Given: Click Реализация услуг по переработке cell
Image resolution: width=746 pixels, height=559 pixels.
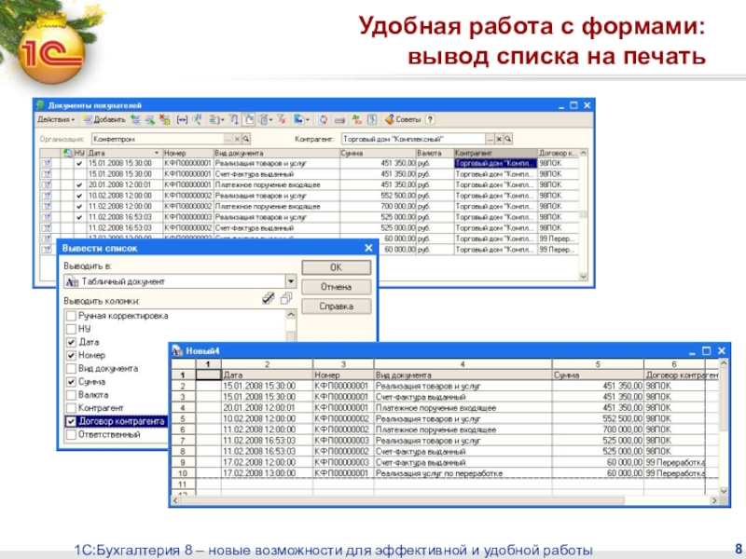Looking at the screenshot, I should click(x=463, y=473).
